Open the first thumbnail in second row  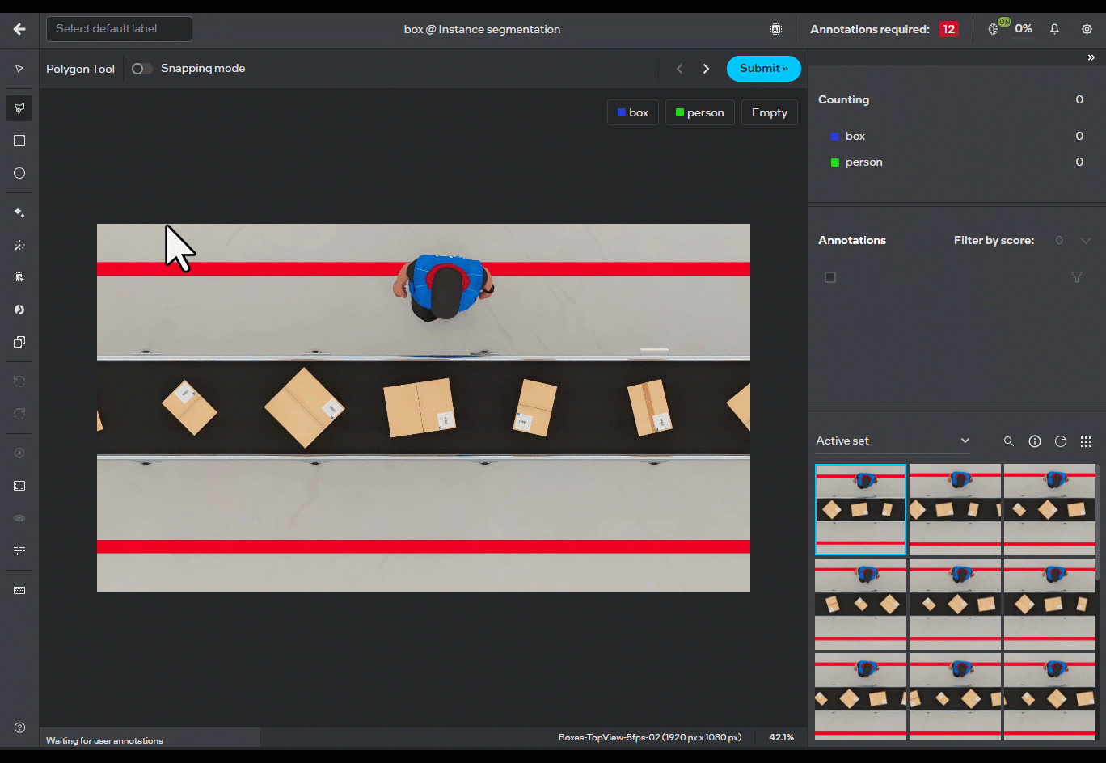coord(860,604)
